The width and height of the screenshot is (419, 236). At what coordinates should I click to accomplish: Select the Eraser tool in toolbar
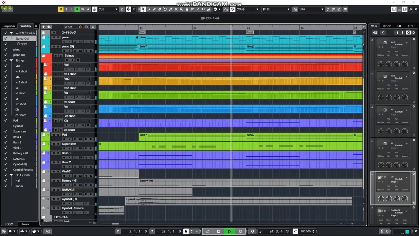[x=160, y=9]
